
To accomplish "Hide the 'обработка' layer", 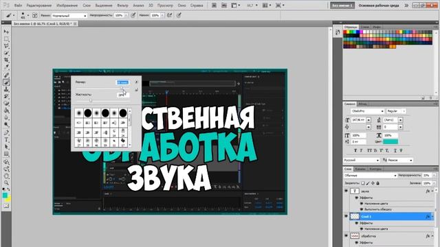I will pos(346,236).
